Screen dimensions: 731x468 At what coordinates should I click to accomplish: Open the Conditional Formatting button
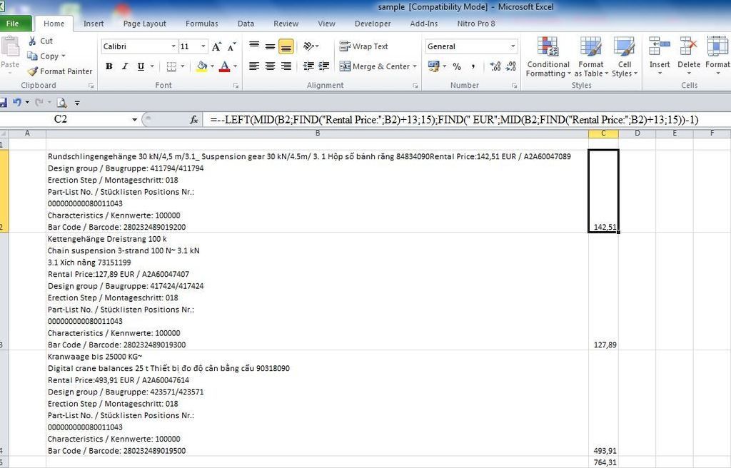pos(548,58)
